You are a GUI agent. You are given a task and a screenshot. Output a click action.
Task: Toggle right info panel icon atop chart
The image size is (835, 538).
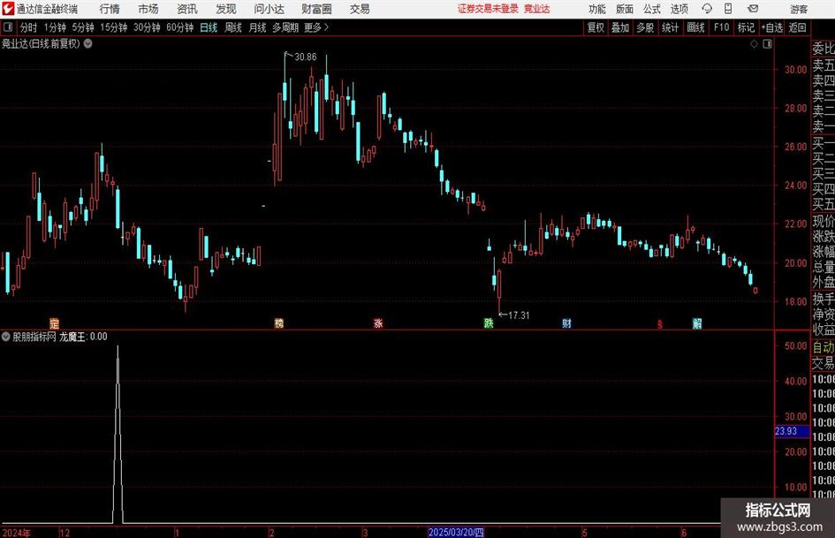[x=767, y=44]
